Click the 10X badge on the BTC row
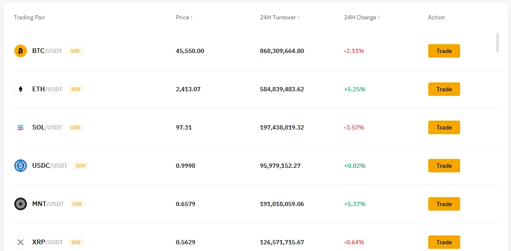 pyautogui.click(x=75, y=51)
